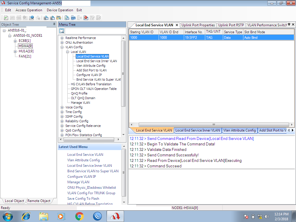This screenshot has width=296, height=222.
Task: Click the 19:SFP2 interface cell
Action: pyautogui.click(x=195, y=37)
